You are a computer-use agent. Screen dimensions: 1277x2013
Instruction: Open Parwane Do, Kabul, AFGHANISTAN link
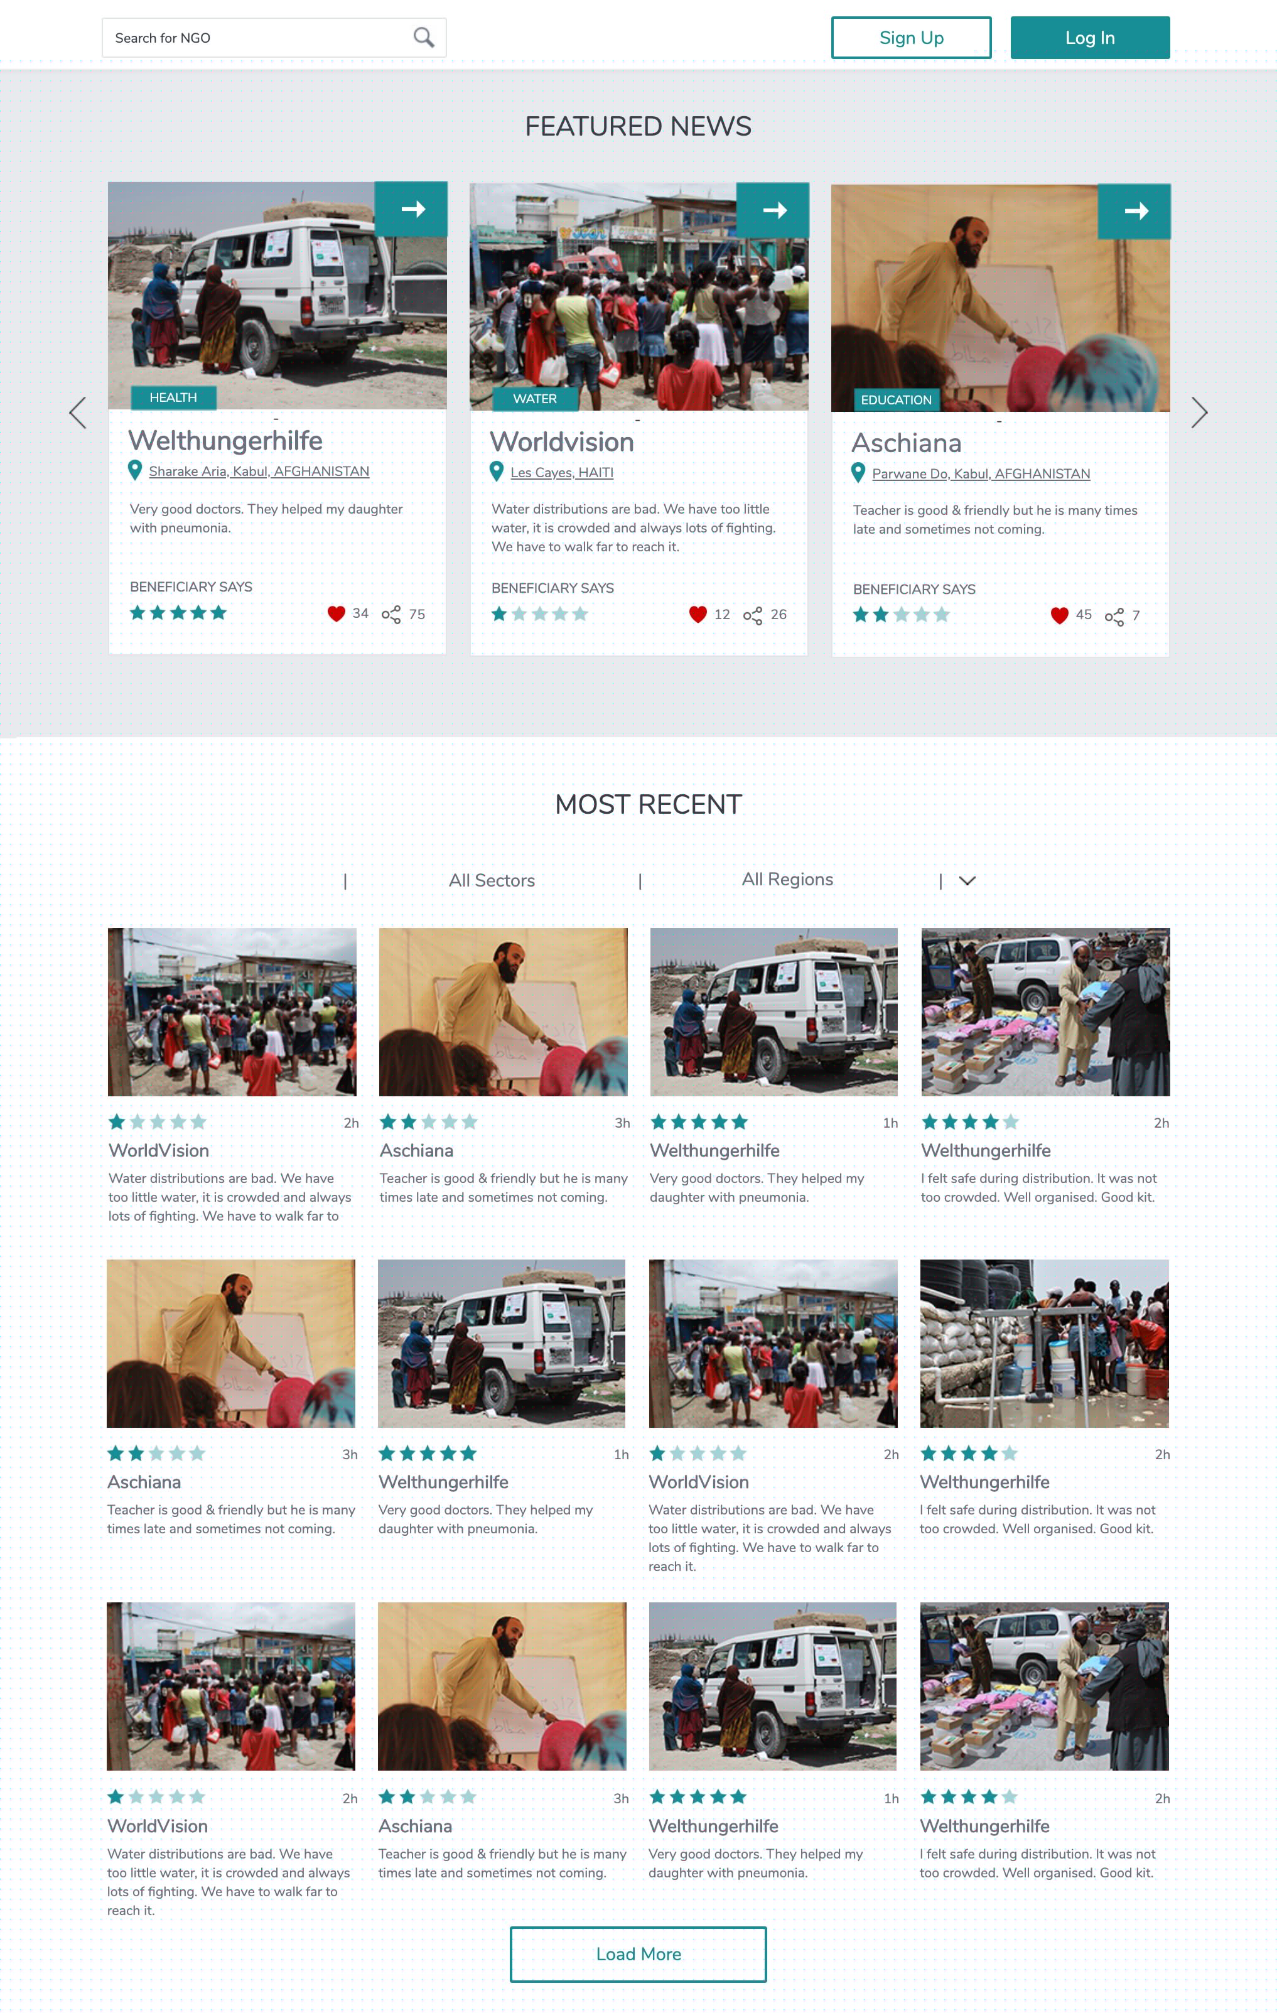[981, 474]
